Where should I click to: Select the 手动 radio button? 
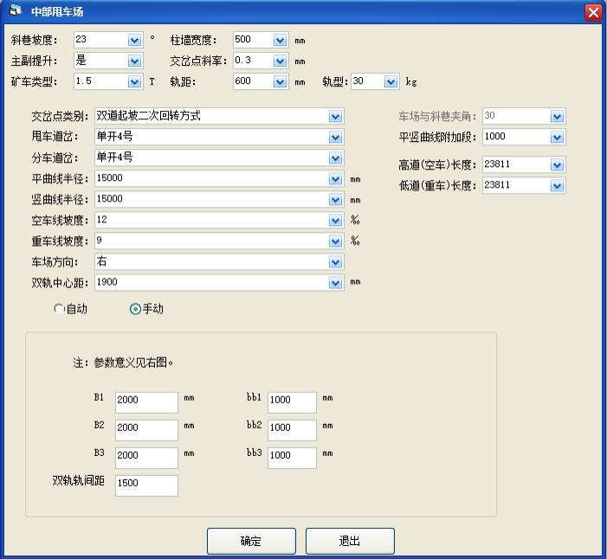point(135,309)
